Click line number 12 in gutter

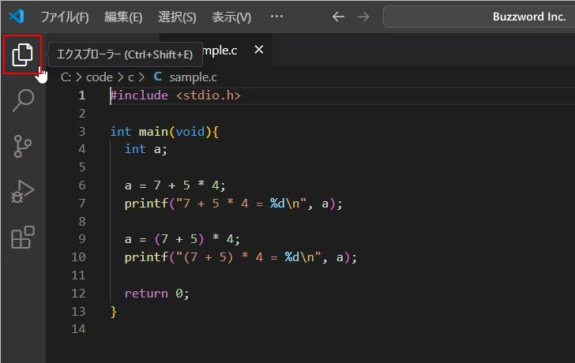pos(78,294)
